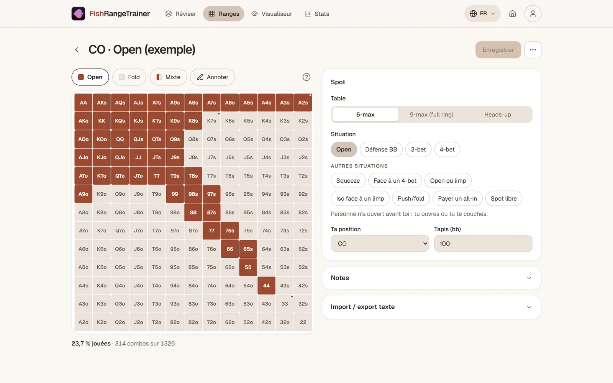Select Payer un all-in situation

[457, 198]
